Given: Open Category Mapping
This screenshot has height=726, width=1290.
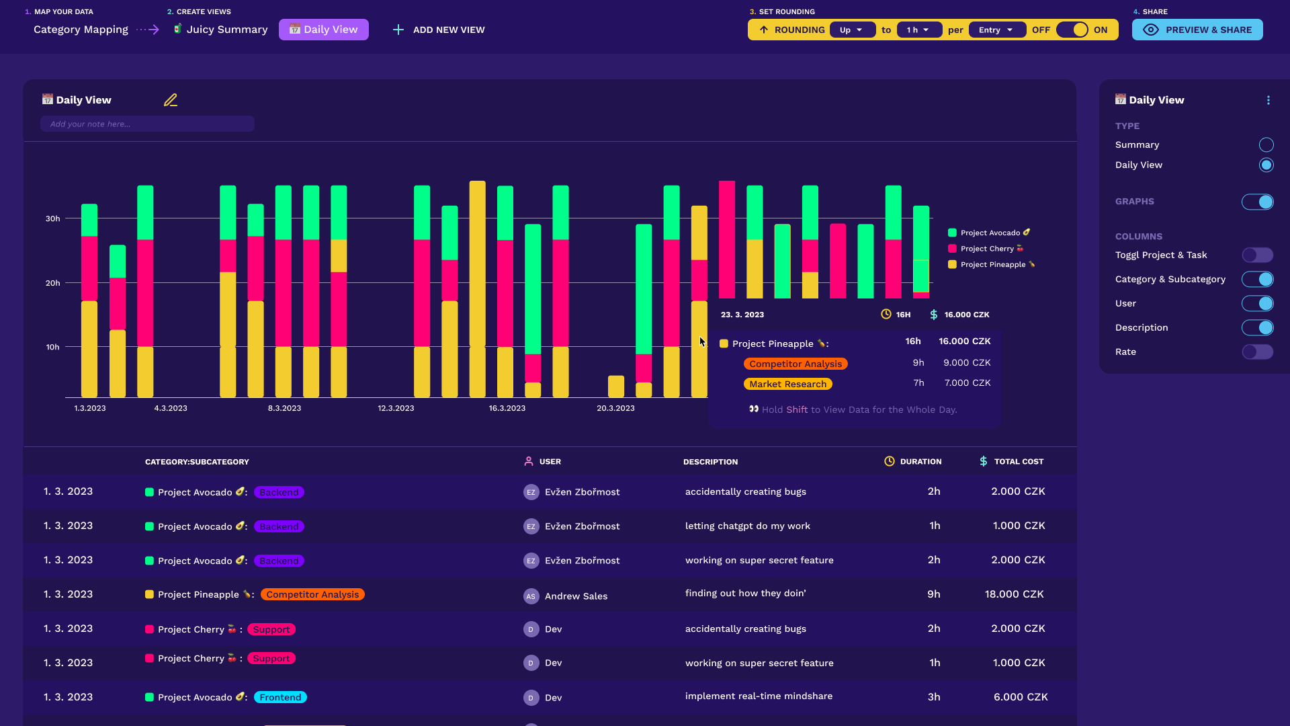Looking at the screenshot, I should (81, 30).
